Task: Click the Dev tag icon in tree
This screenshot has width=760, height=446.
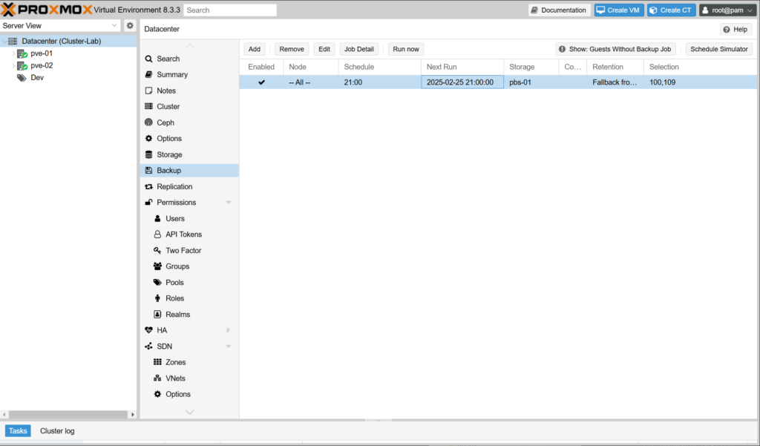Action: tap(22, 78)
